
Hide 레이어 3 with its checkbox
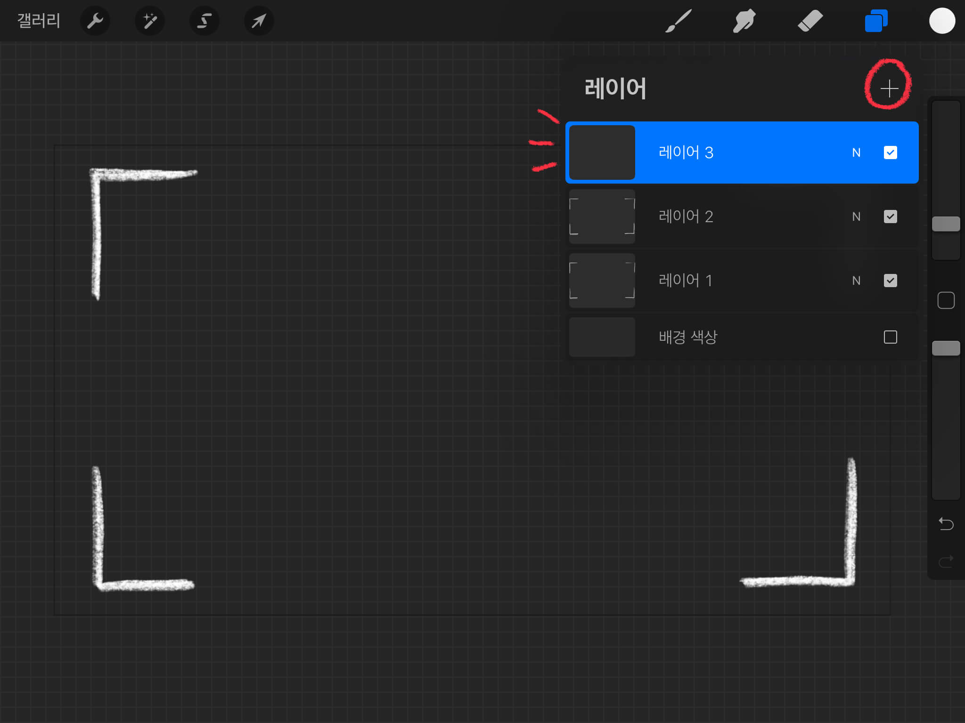[x=890, y=153]
